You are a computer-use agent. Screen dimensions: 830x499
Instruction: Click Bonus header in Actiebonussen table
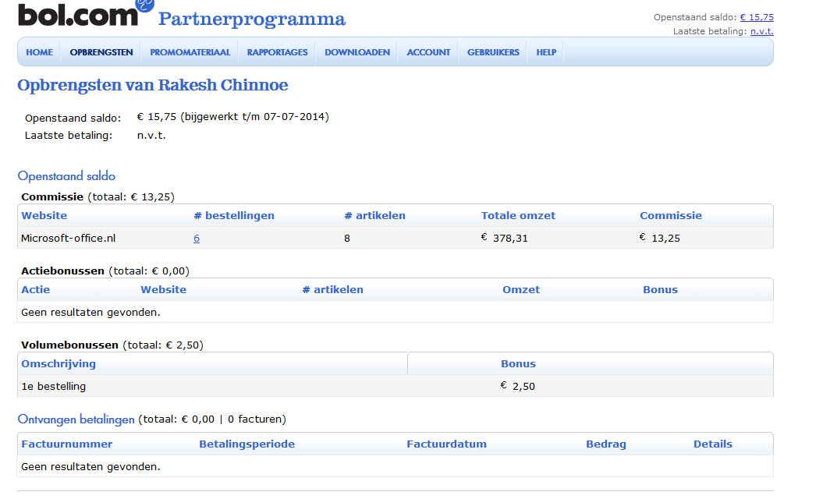[x=660, y=289]
